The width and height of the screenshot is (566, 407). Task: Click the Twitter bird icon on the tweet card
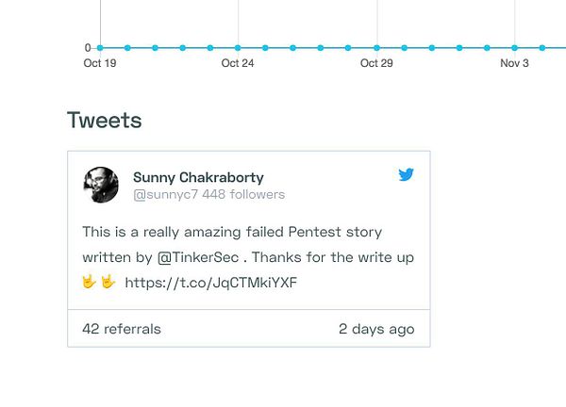point(406,174)
